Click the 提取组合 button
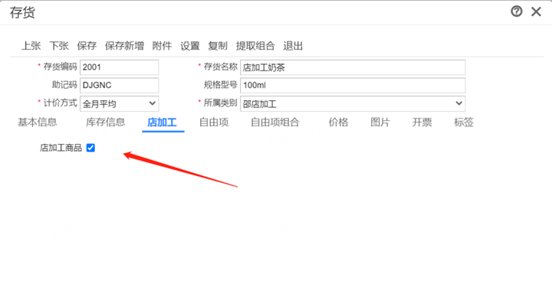 tap(255, 46)
